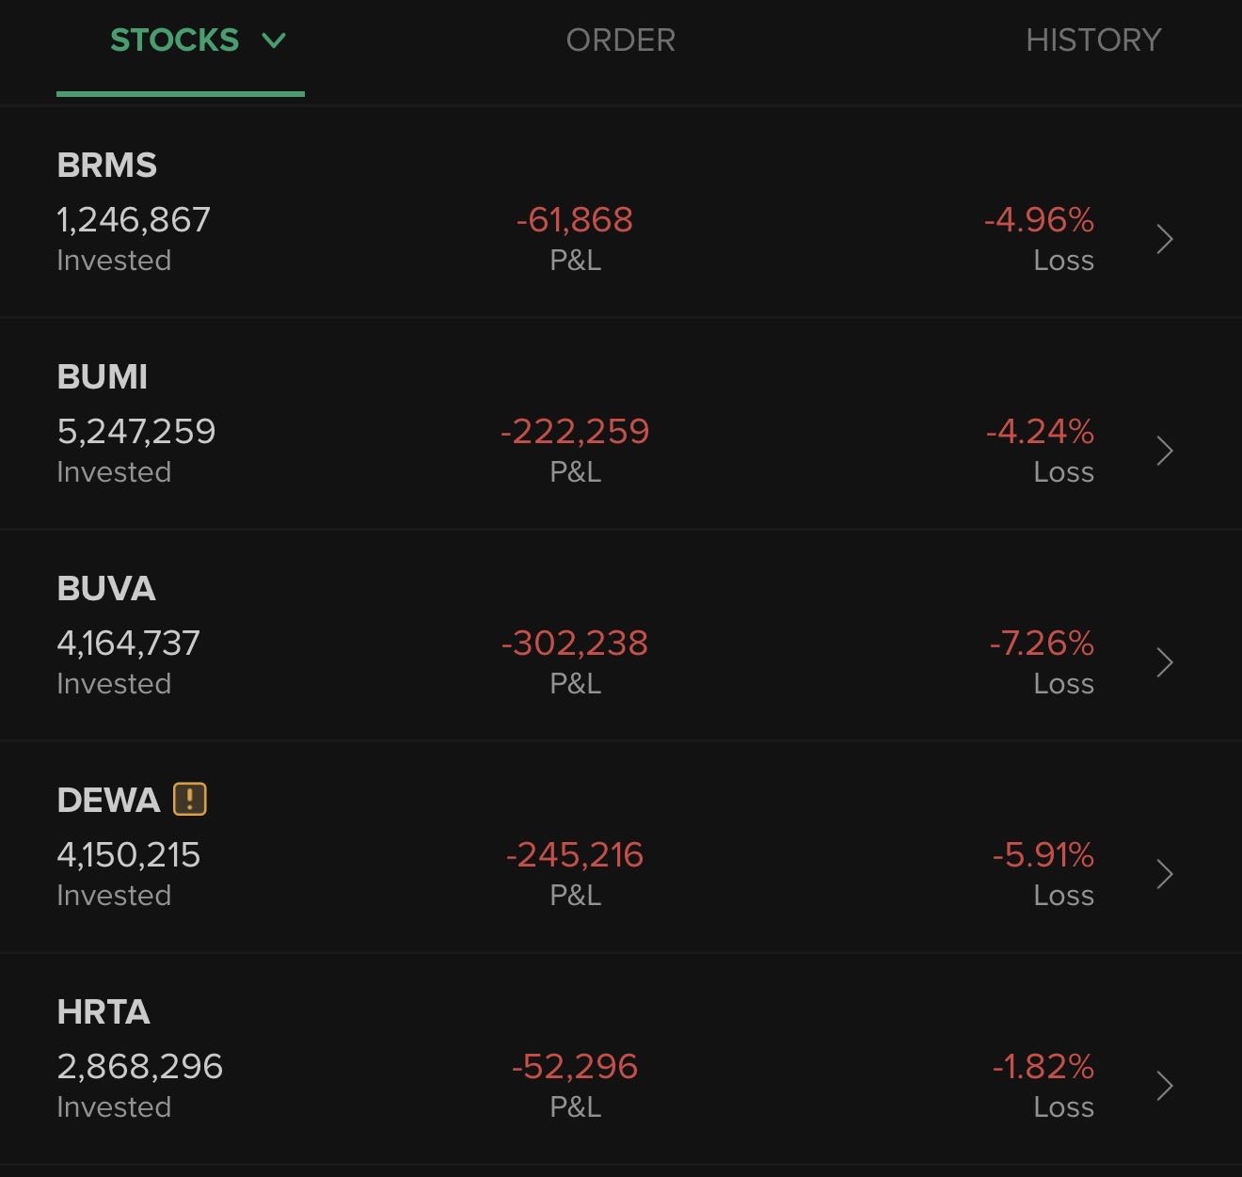Open the STOCKS dropdown chevron
This screenshot has height=1177, width=1242.
[274, 40]
